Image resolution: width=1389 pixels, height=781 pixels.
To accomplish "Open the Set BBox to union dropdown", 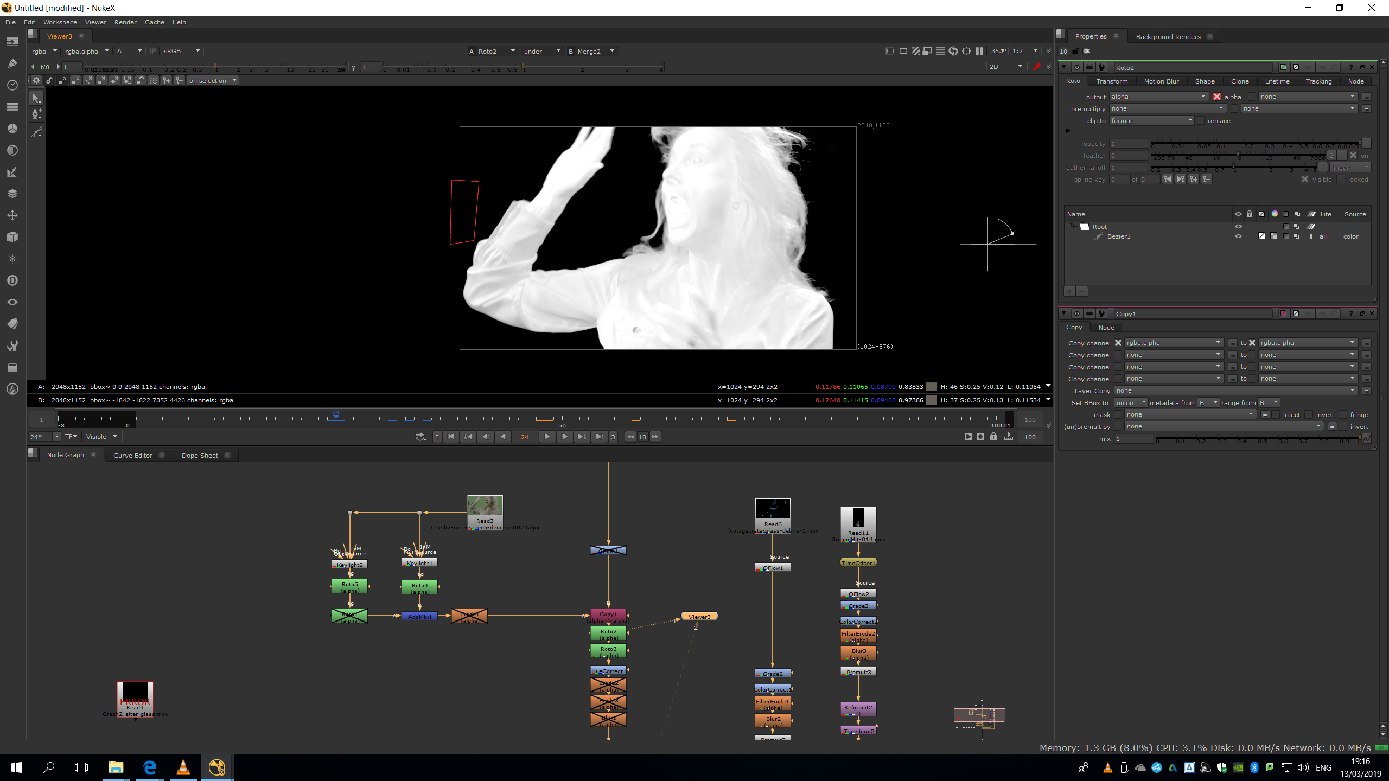I will pyautogui.click(x=1130, y=403).
